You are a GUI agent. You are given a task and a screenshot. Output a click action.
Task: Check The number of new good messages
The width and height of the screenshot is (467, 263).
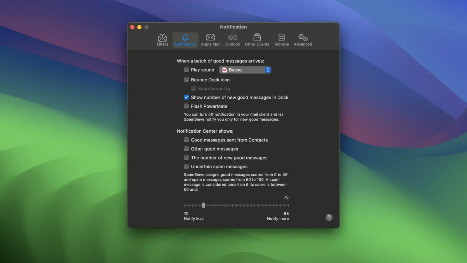186,157
